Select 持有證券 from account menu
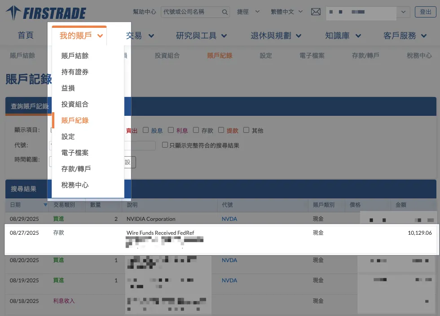This screenshot has height=316, width=440. pos(75,72)
